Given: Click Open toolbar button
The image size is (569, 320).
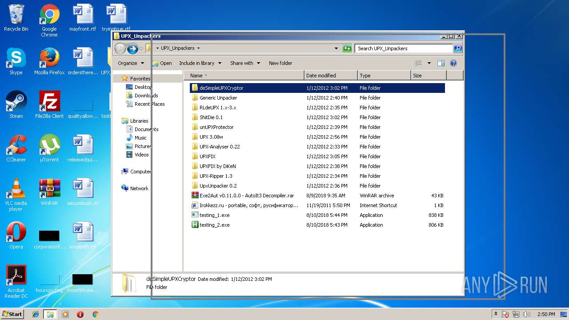Looking at the screenshot, I should point(162,63).
